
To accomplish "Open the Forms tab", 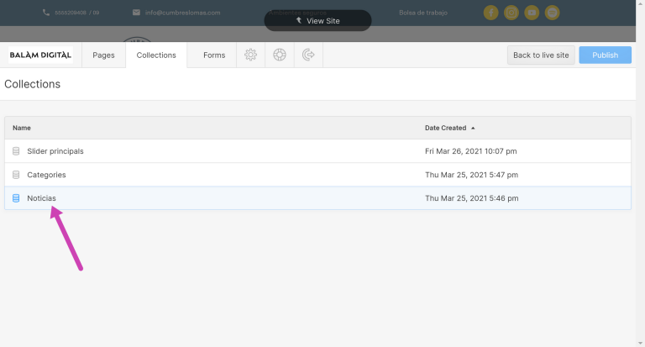I will click(x=214, y=55).
